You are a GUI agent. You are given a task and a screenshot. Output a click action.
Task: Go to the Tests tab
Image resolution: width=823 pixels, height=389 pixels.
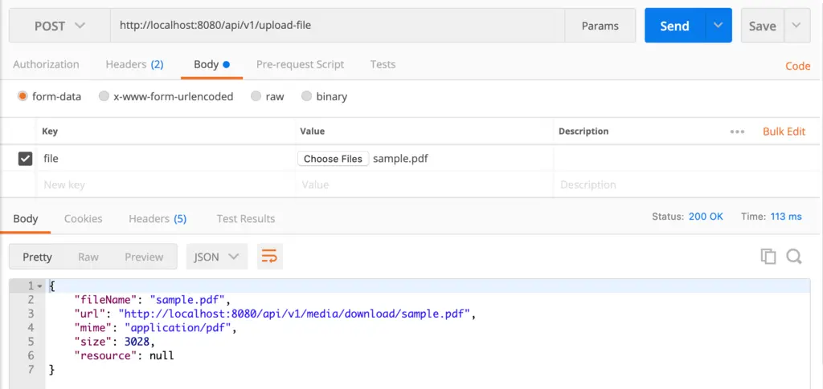point(383,64)
